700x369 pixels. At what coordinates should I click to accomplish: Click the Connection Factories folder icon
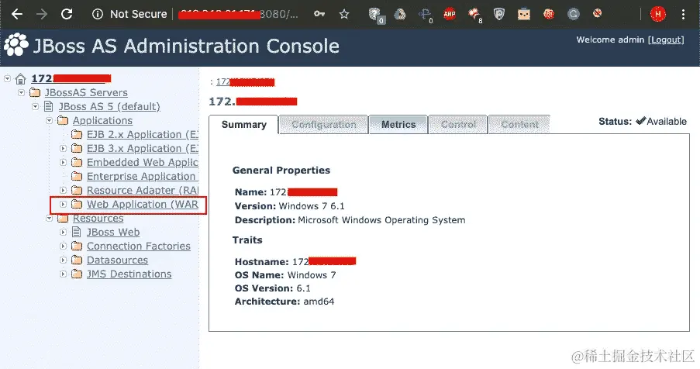tap(77, 246)
